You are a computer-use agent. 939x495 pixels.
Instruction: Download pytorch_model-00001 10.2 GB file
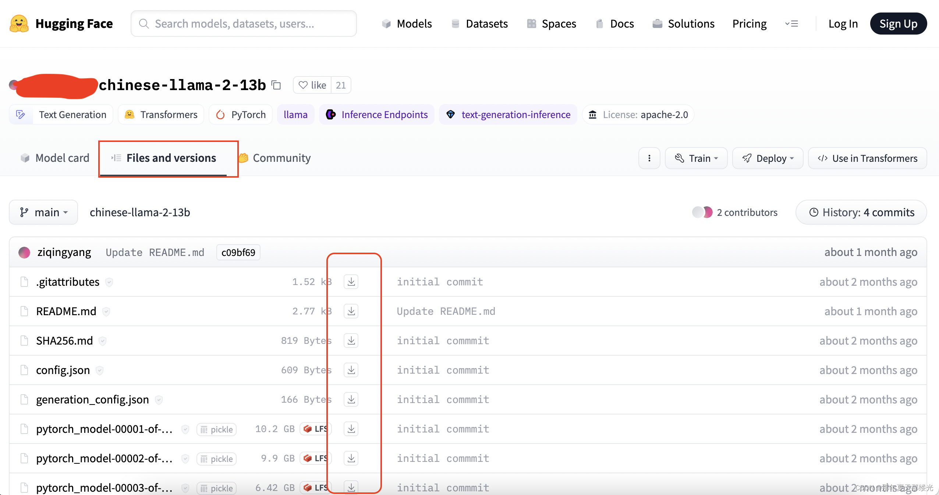(x=351, y=429)
